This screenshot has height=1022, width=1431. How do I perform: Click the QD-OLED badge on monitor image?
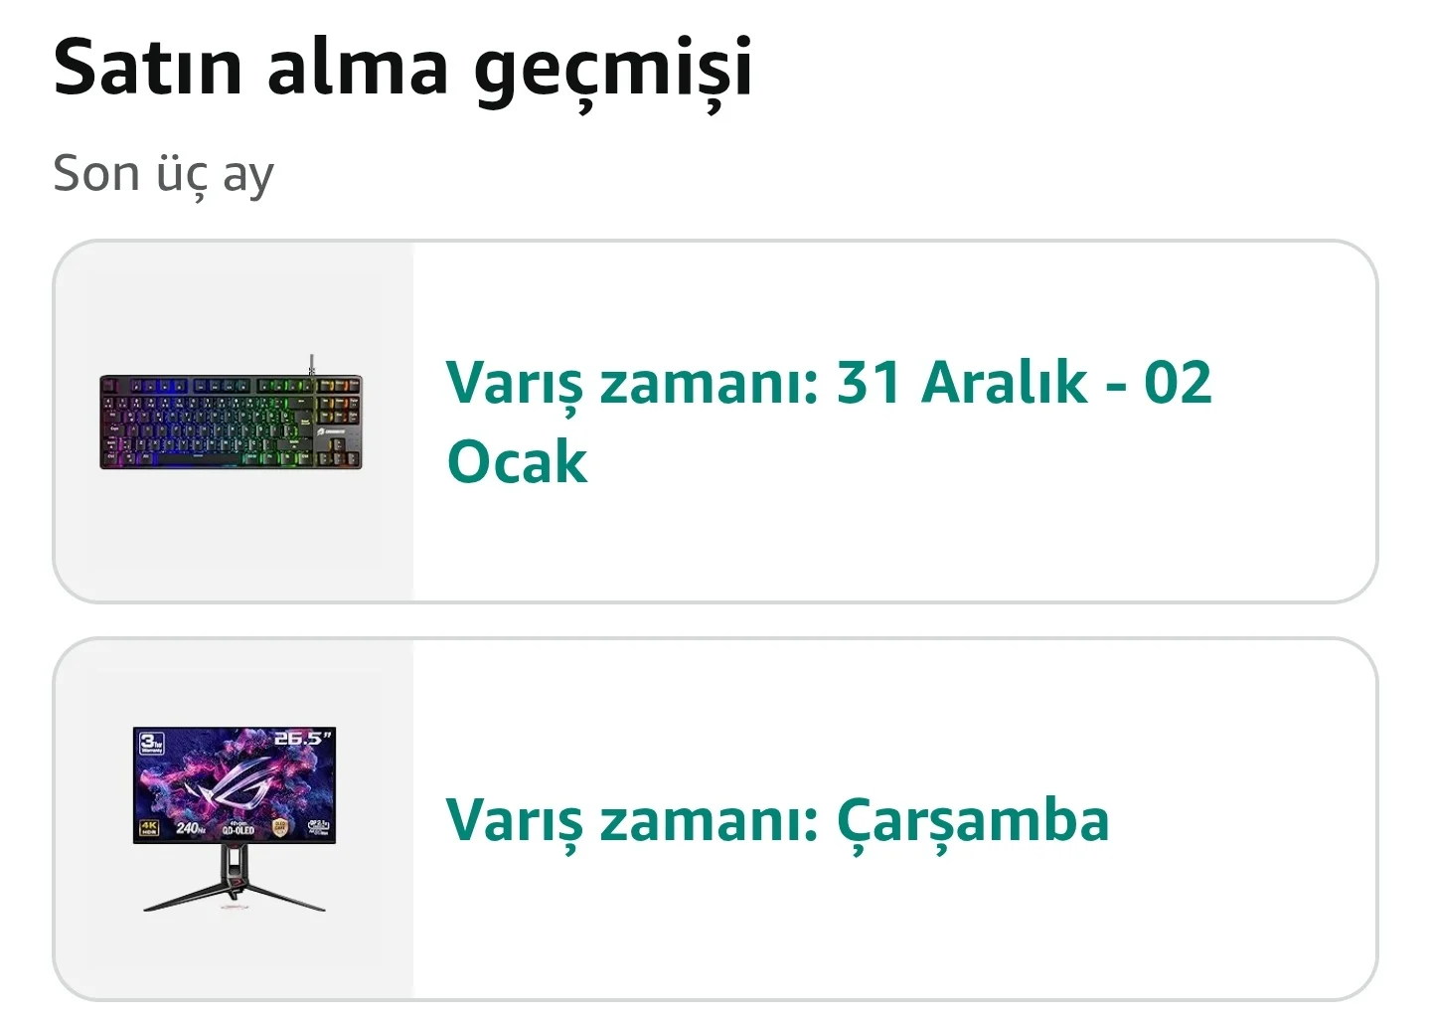click(238, 828)
